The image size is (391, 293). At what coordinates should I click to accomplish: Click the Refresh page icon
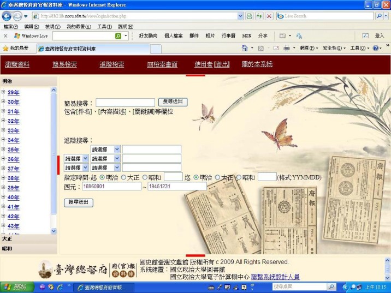259,16
